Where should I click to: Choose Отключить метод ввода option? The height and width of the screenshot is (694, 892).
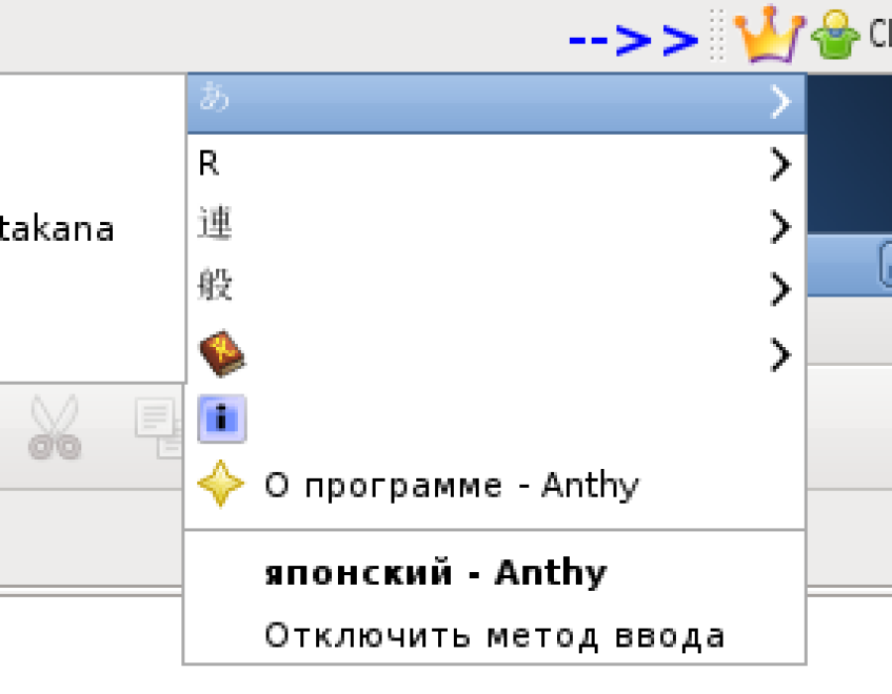[x=497, y=635]
